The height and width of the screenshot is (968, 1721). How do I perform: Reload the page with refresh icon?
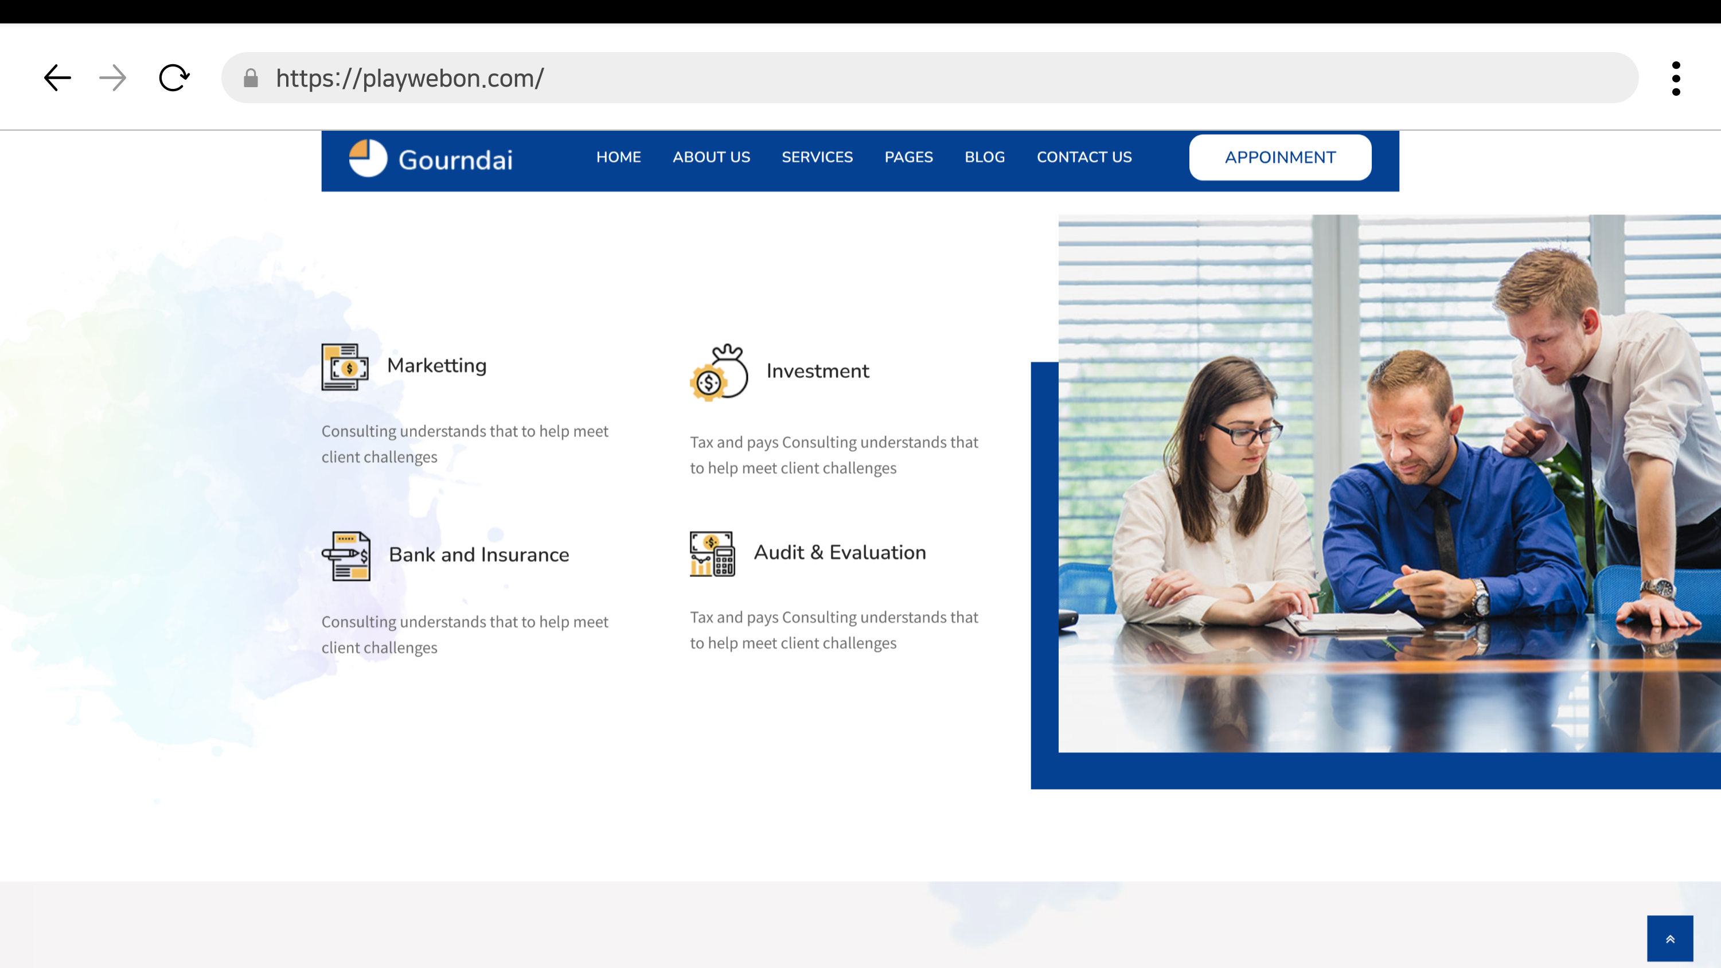point(174,78)
